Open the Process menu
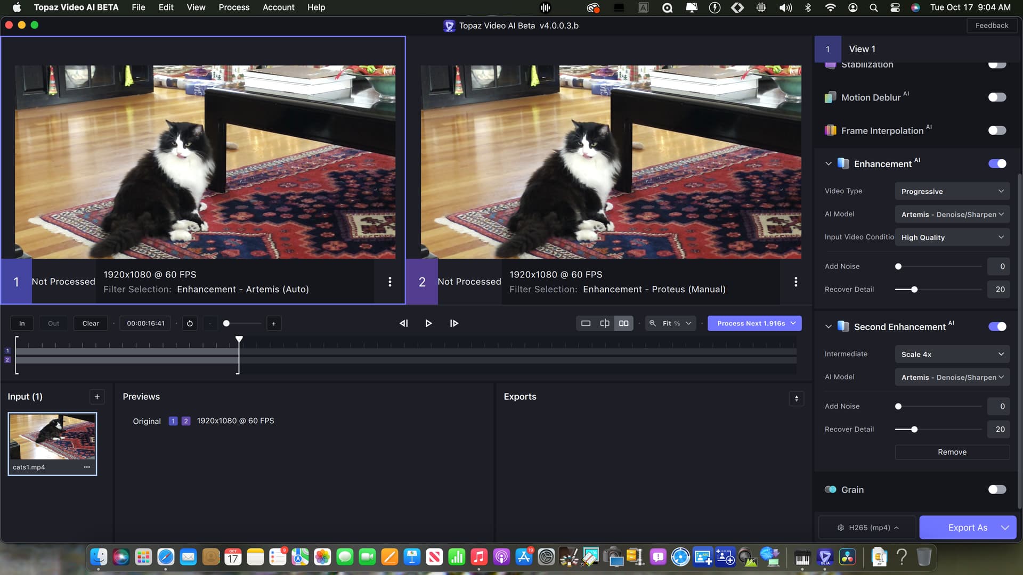The height and width of the screenshot is (575, 1023). pos(234,7)
